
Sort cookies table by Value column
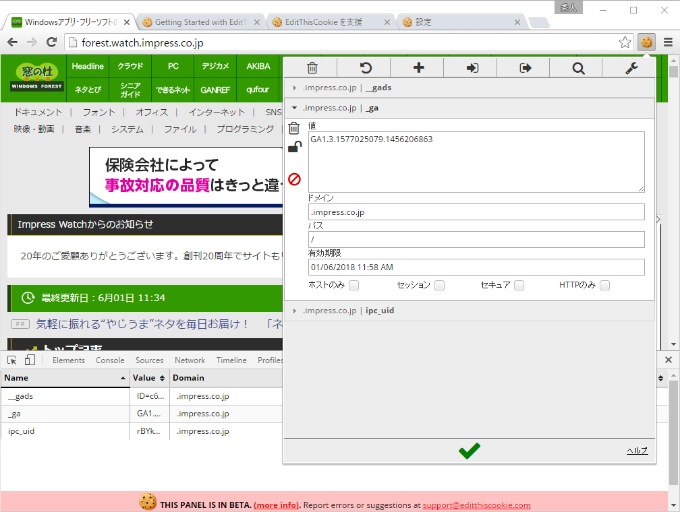[149, 378]
